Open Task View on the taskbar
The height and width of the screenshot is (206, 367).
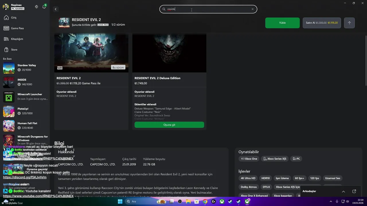click(x=171, y=201)
